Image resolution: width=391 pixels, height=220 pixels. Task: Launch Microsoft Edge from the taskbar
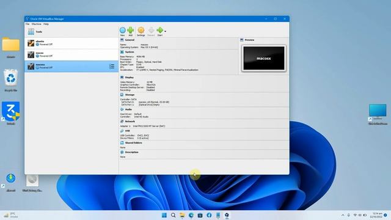pyautogui.click(x=191, y=215)
